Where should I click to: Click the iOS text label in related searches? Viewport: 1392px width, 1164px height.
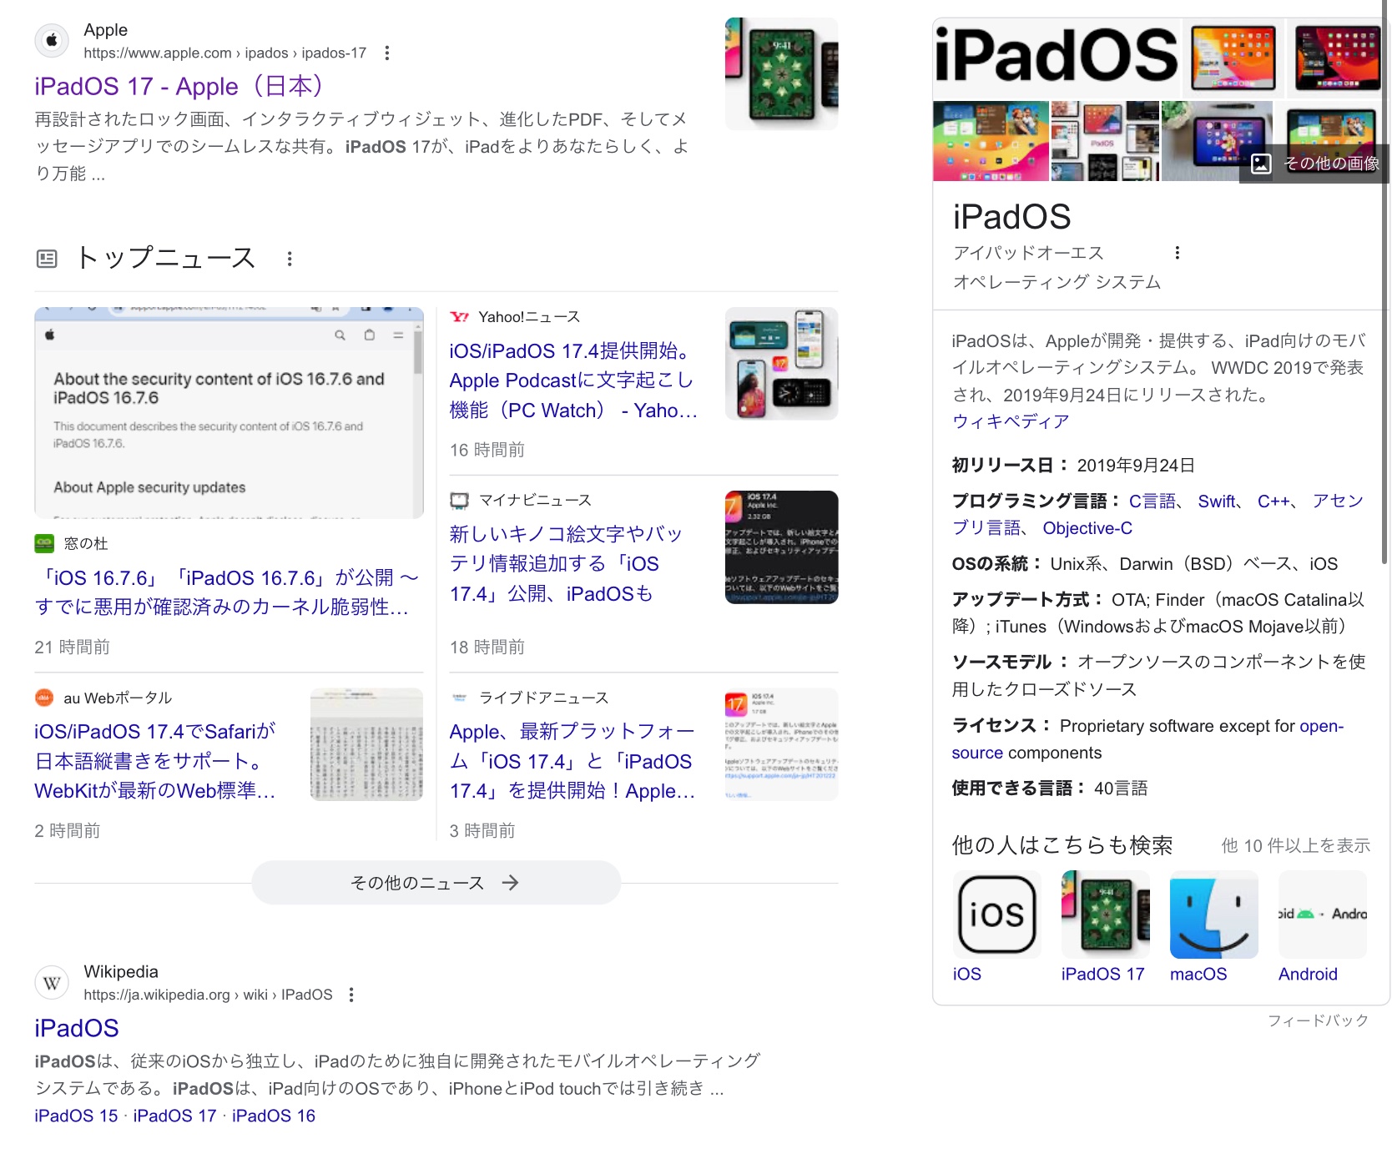point(967,974)
